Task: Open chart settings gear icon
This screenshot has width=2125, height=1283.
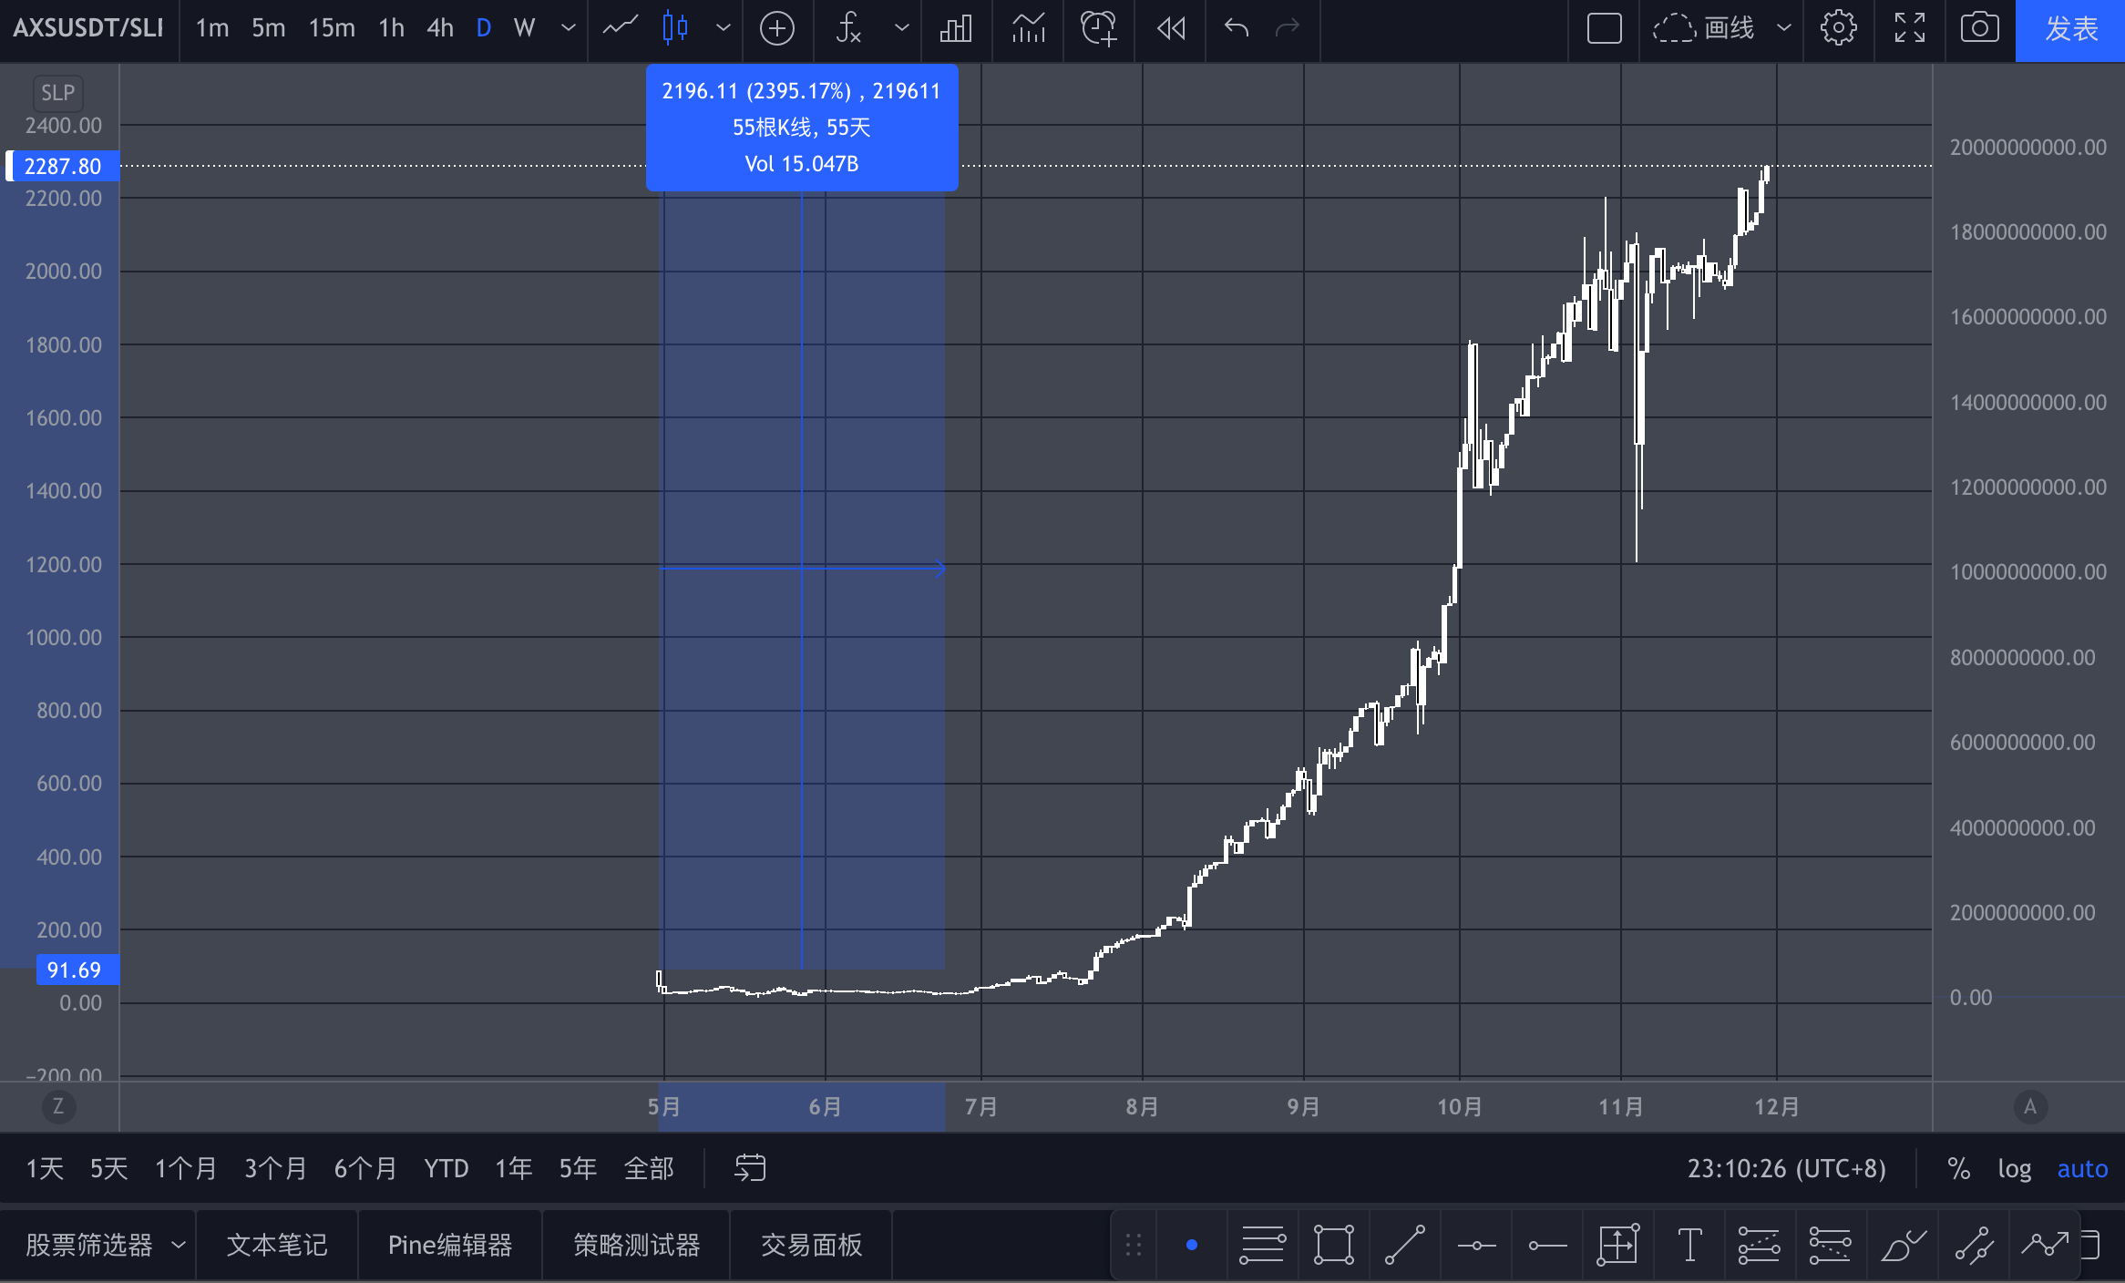Action: pos(1838,28)
